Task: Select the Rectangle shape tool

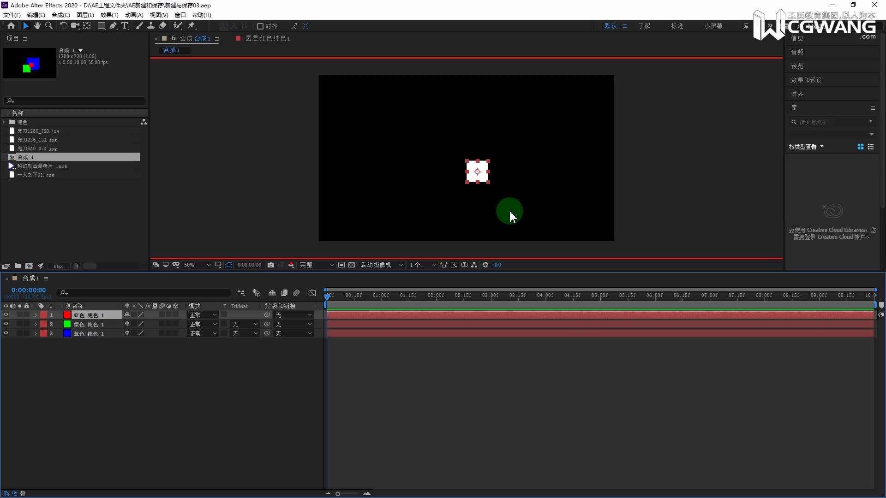Action: pyautogui.click(x=101, y=26)
